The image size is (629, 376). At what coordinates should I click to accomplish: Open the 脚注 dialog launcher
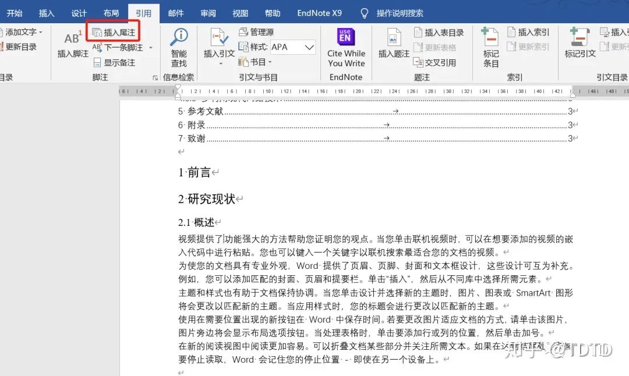click(156, 78)
